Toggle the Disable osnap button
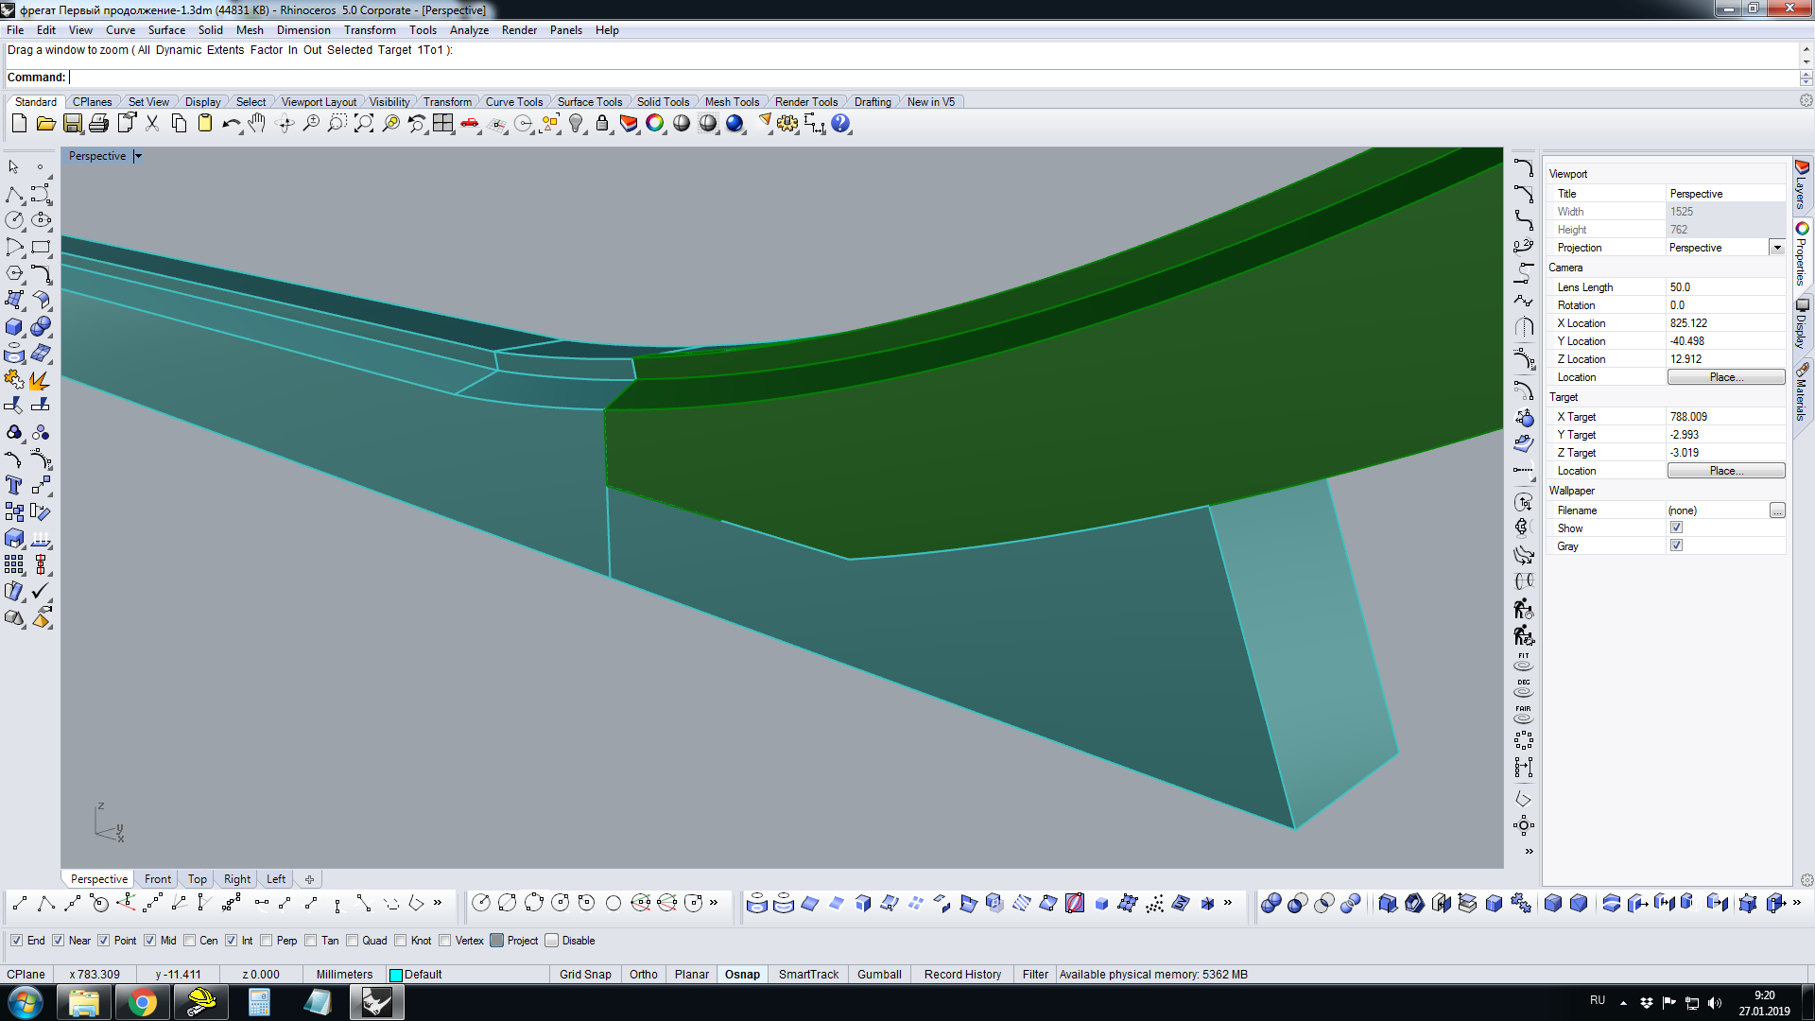1815x1021 pixels. [552, 941]
